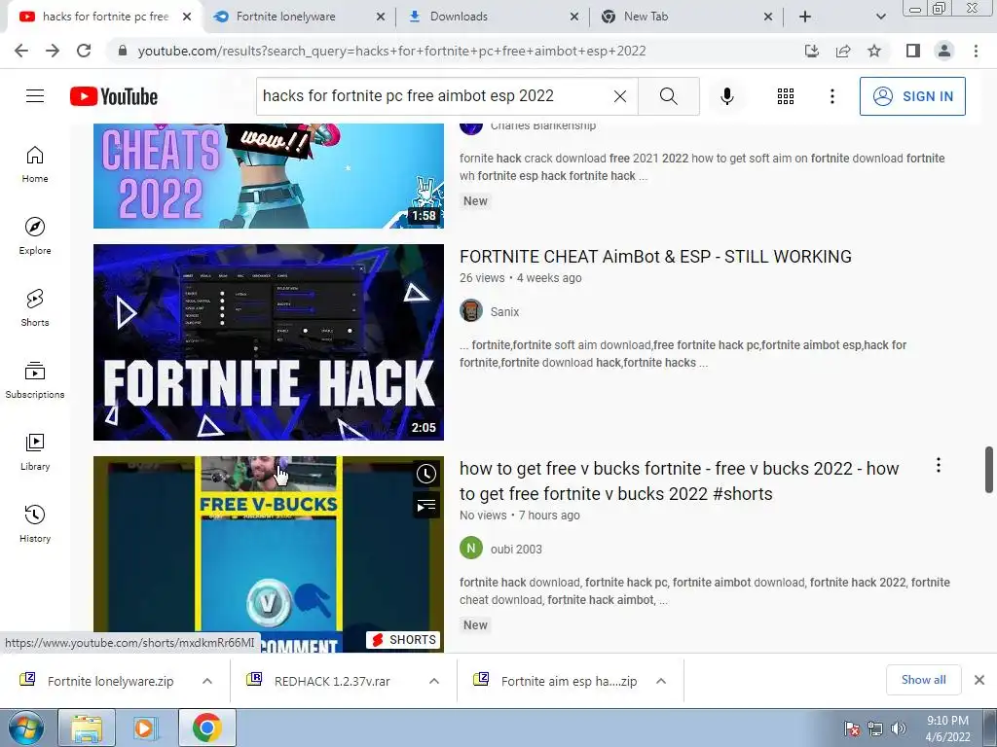The width and height of the screenshot is (997, 747).
Task: Close the downloads bar
Action: (x=979, y=680)
